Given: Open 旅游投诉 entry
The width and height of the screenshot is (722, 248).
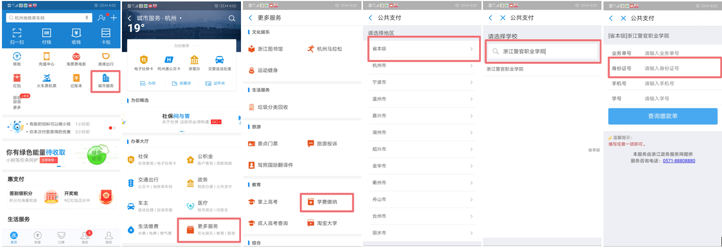Looking at the screenshot, I should [x=322, y=144].
